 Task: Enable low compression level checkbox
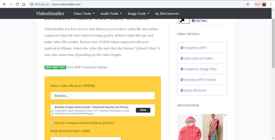point(52,123)
